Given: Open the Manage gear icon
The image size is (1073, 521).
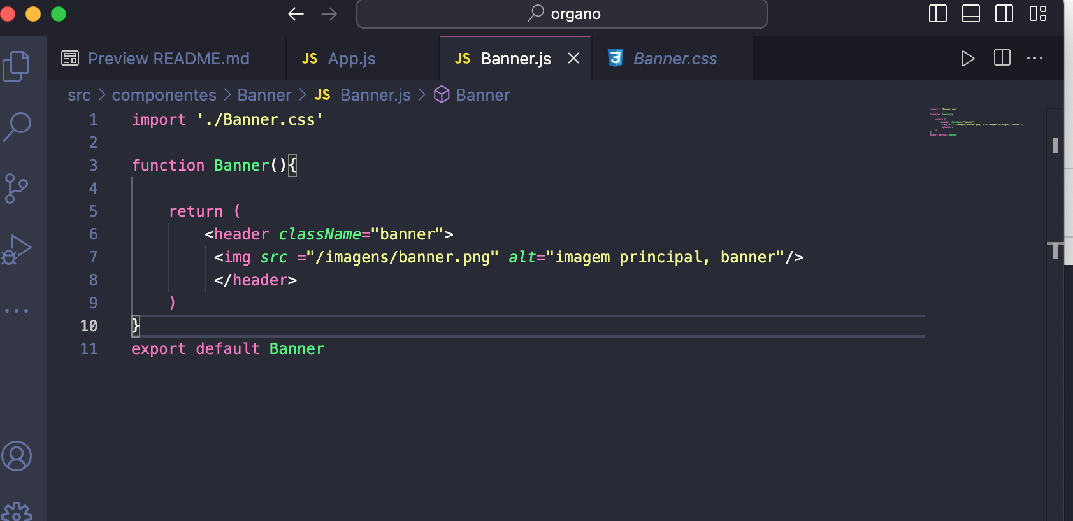Looking at the screenshot, I should pos(17,512).
